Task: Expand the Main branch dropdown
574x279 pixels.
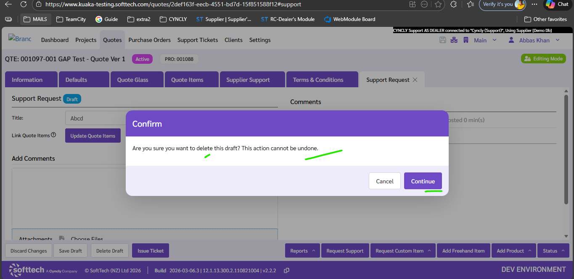Action: point(485,40)
